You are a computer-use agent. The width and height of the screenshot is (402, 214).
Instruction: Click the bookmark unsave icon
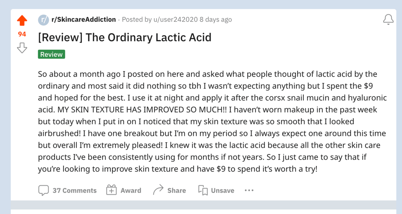pos(203,190)
